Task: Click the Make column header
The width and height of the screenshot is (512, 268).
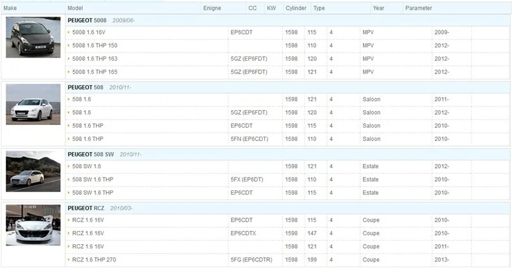Action: pos(10,8)
